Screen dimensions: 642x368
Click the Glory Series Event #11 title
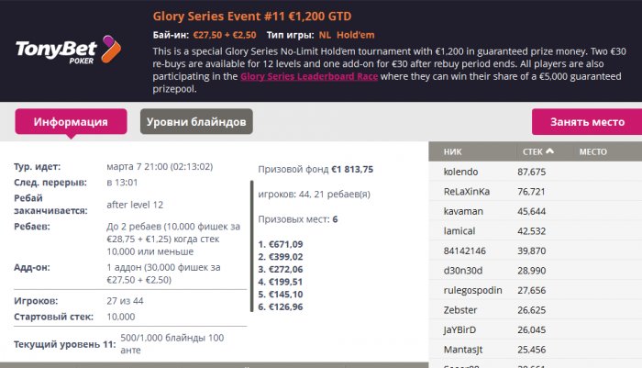(251, 17)
